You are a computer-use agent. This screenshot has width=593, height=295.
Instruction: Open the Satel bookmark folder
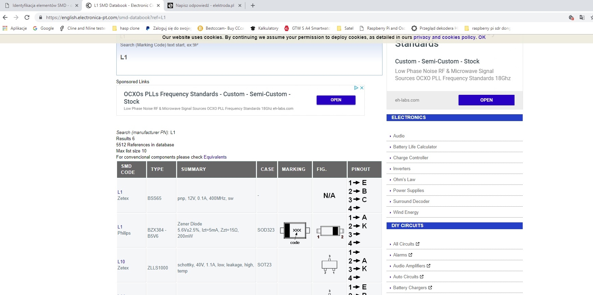click(x=345, y=28)
